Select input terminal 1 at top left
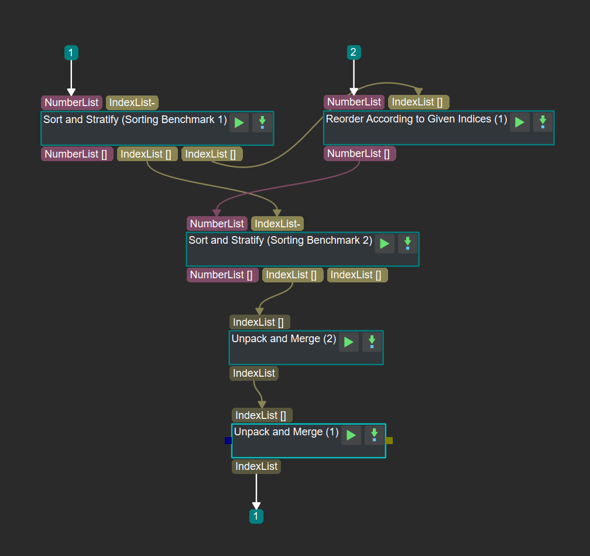The height and width of the screenshot is (556, 590). point(71,53)
